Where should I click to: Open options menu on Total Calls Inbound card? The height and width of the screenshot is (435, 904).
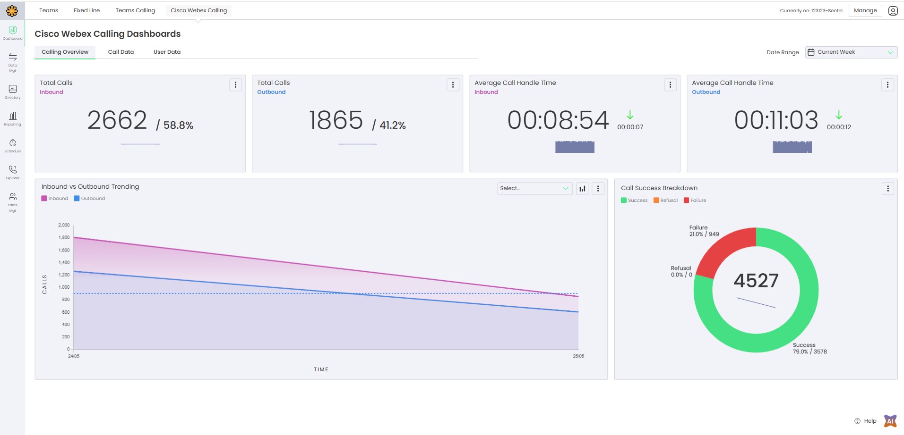pos(235,84)
